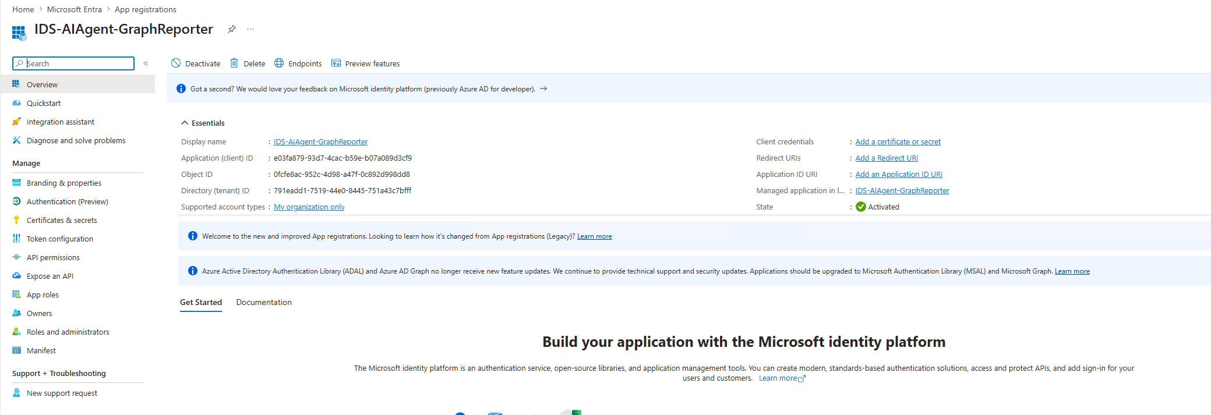1211x415 pixels.
Task: Click the Quickstart cloud icon
Action: coord(16,102)
